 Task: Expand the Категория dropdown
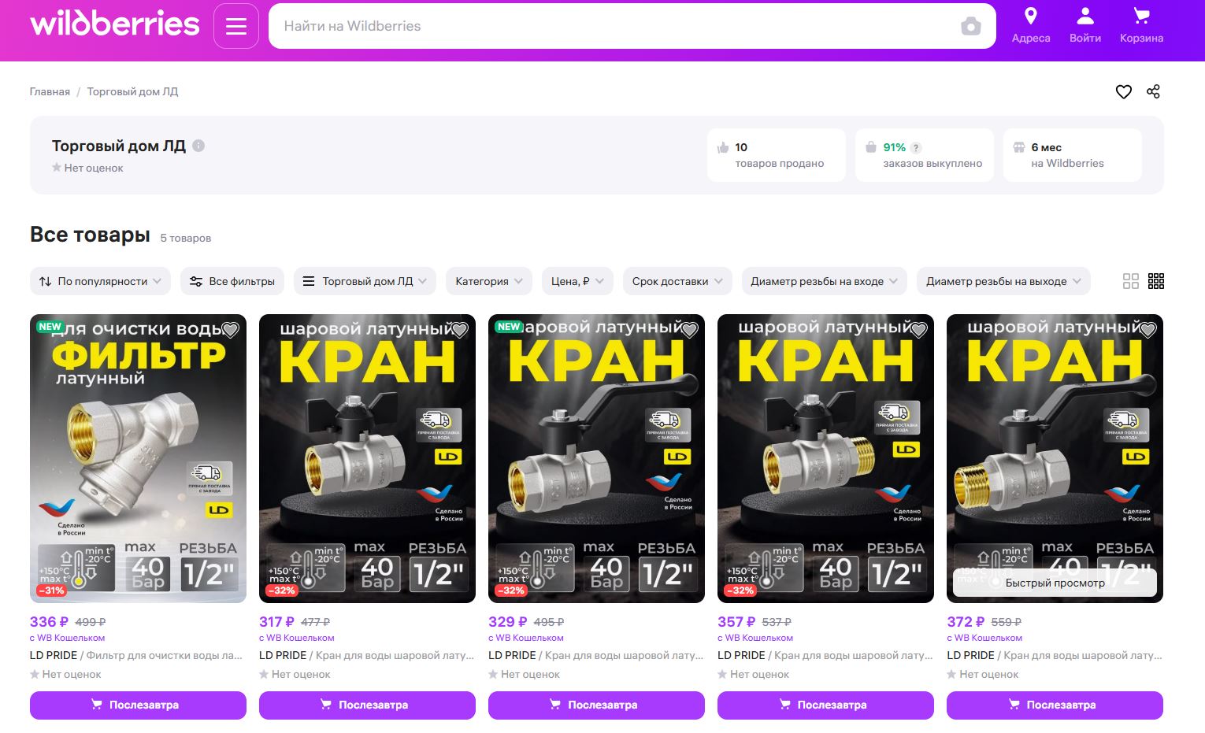tap(489, 281)
